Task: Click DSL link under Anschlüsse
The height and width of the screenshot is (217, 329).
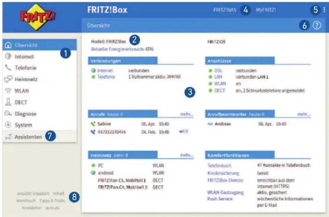Action: [218, 71]
